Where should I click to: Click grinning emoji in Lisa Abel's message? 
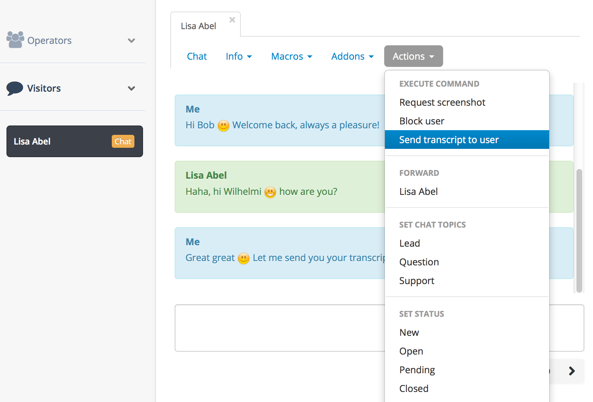270,192
